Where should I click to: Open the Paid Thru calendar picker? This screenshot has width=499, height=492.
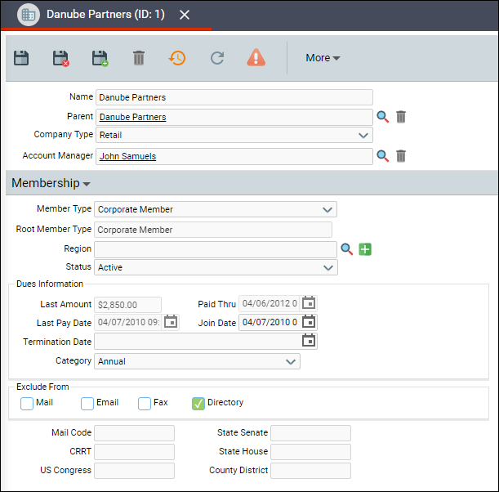pos(309,303)
